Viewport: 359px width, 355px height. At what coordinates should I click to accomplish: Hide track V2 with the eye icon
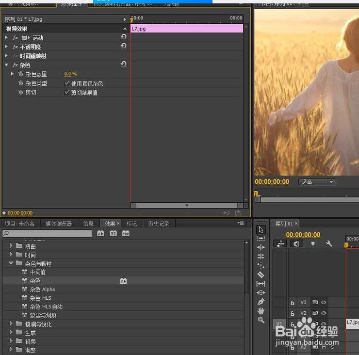click(x=323, y=313)
